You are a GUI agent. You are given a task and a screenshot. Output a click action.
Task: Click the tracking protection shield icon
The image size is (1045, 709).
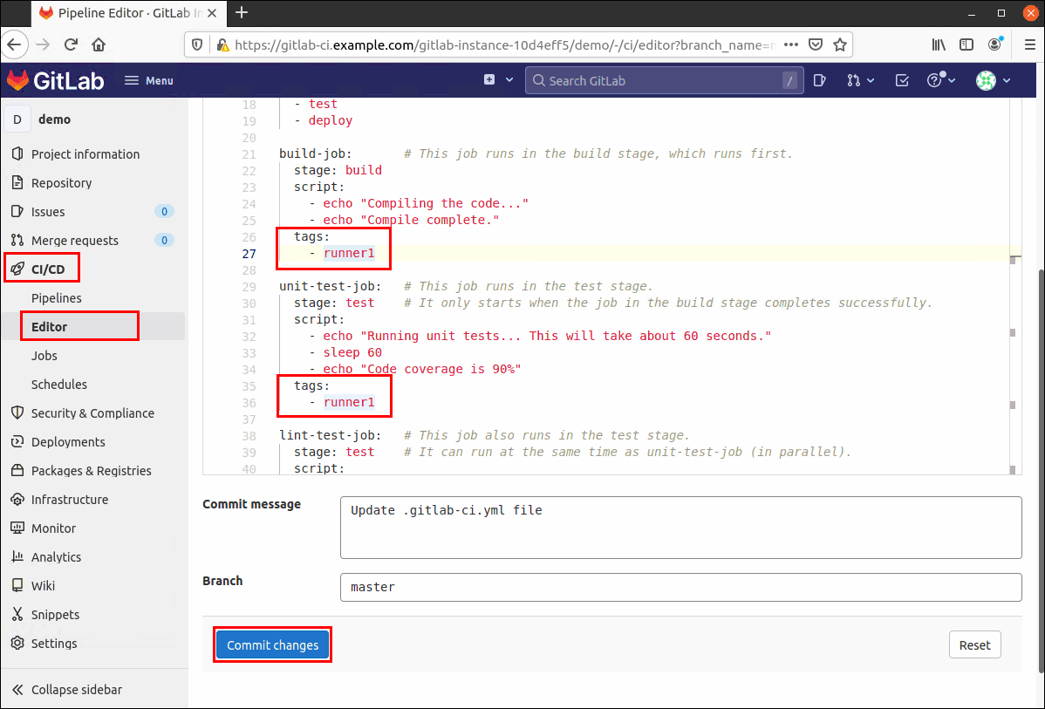coord(197,44)
